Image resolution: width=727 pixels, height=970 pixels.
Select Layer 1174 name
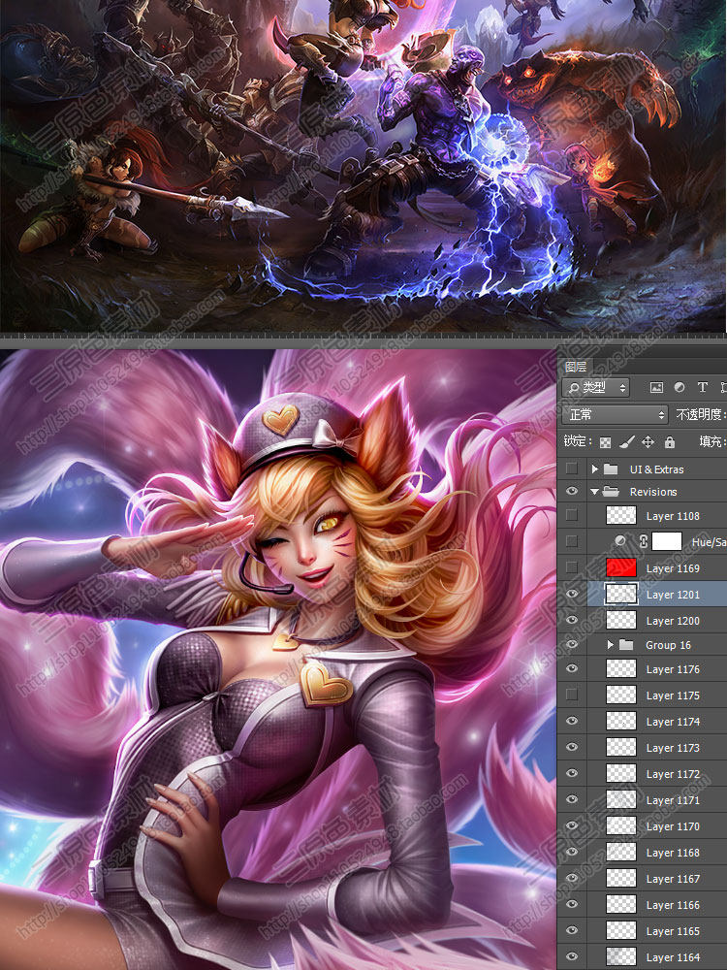pyautogui.click(x=673, y=722)
